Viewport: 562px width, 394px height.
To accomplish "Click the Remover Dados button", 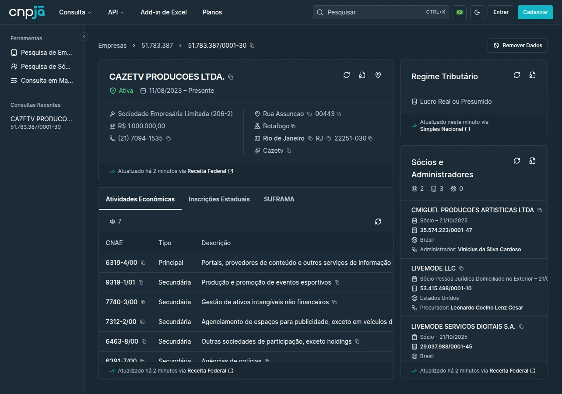I will pyautogui.click(x=518, y=46).
